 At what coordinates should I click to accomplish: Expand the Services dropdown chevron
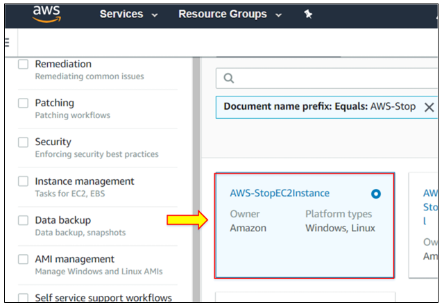coord(155,15)
